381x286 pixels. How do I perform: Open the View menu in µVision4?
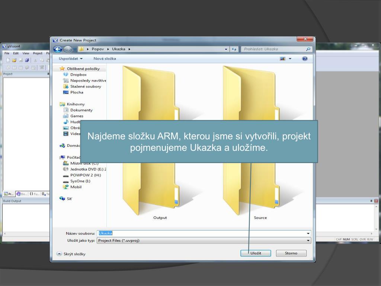26,53
